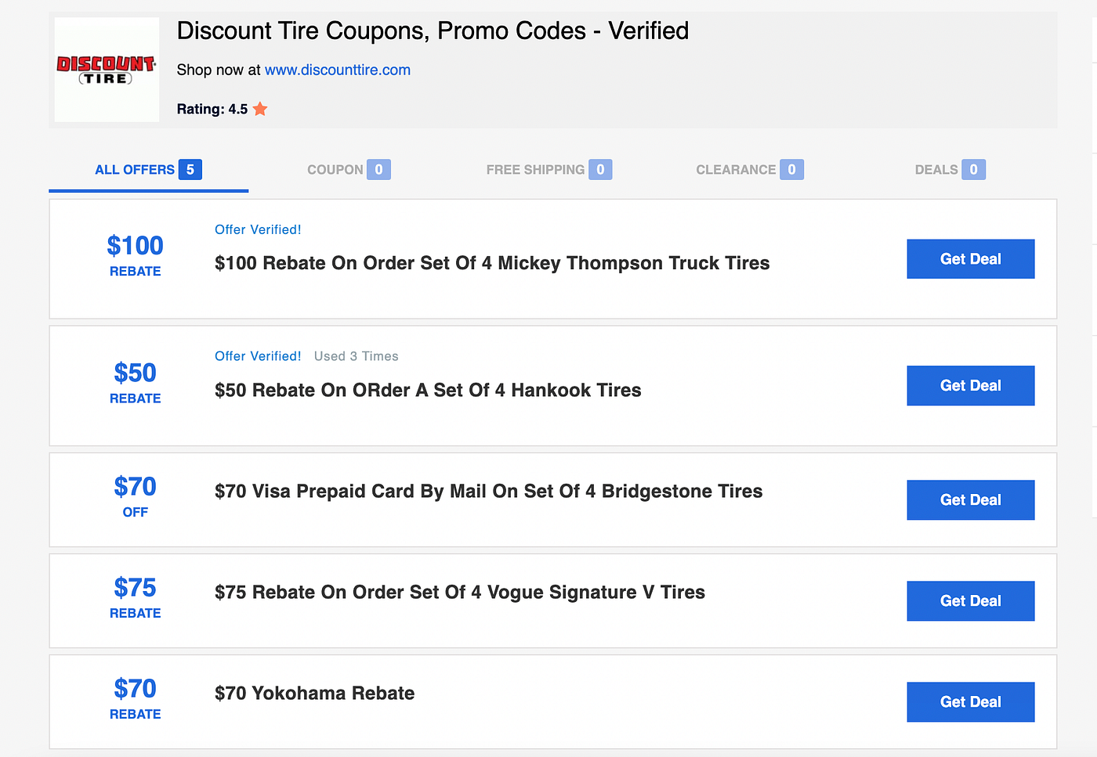Select the All Offers tab

pos(149,170)
